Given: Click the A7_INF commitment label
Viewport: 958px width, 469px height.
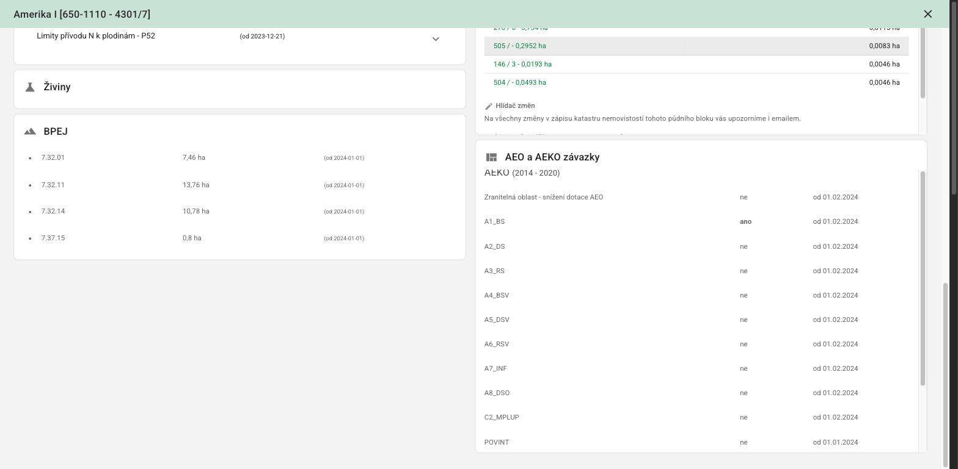Looking at the screenshot, I should (495, 368).
